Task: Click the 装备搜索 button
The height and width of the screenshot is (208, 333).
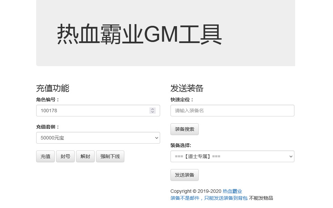Action: [x=185, y=129]
